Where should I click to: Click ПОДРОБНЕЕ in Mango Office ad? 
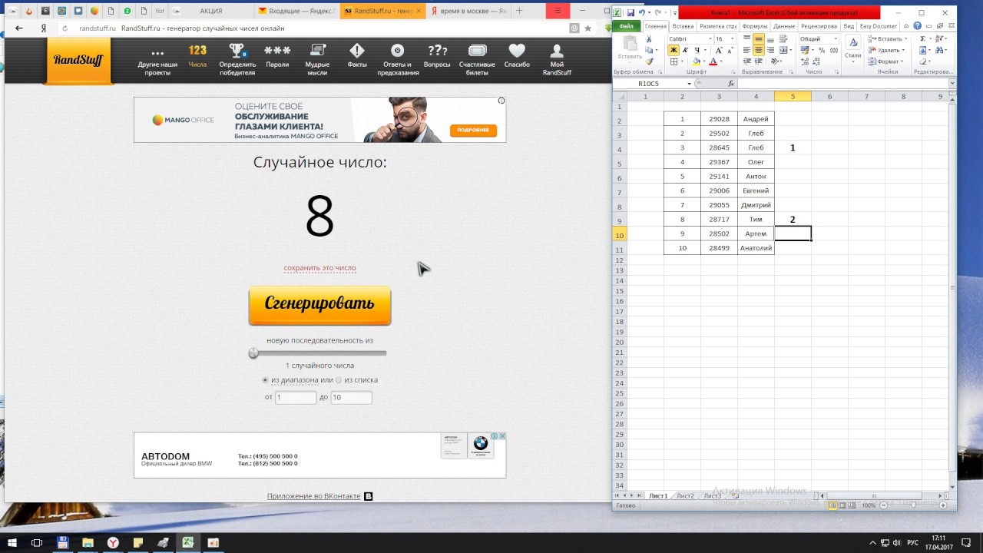[x=473, y=130]
